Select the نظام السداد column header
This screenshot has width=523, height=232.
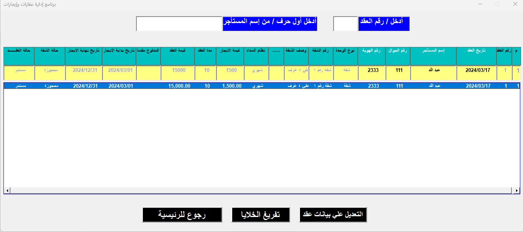(256, 56)
